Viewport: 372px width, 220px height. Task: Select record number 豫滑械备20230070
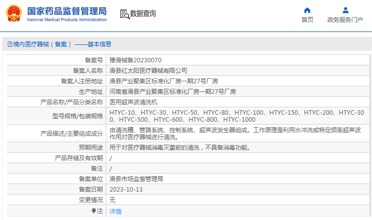[x=135, y=60]
